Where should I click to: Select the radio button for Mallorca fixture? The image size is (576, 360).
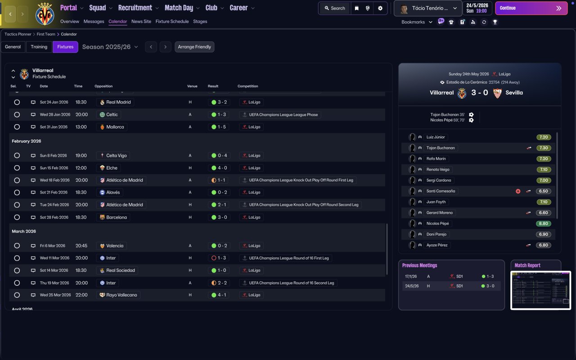(x=17, y=127)
